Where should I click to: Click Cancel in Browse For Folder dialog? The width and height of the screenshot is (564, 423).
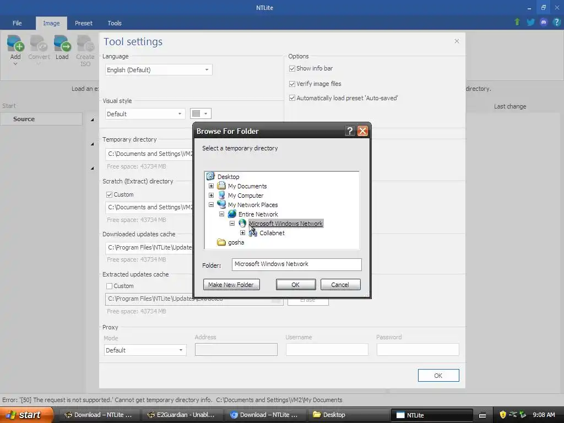point(340,285)
